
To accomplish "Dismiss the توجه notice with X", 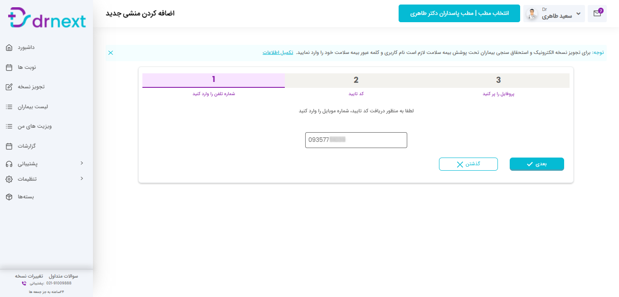I will [x=111, y=53].
